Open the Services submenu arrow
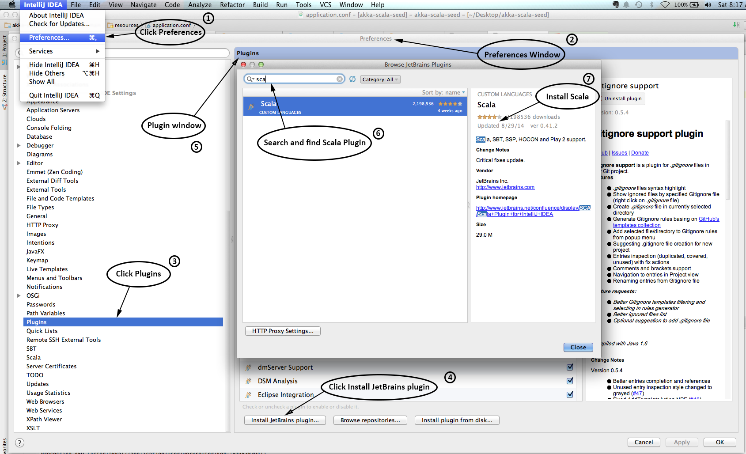The height and width of the screenshot is (454, 746). point(98,51)
